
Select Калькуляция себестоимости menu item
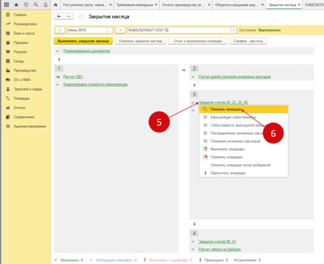point(244,117)
